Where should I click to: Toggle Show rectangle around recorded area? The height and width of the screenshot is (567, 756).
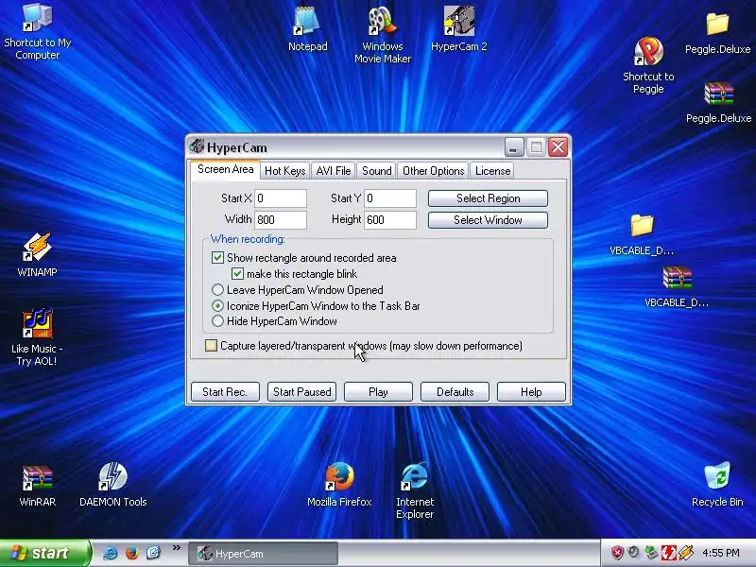tap(217, 257)
